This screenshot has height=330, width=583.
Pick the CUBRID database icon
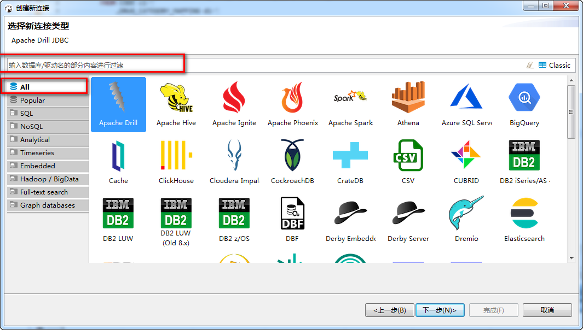click(x=466, y=162)
